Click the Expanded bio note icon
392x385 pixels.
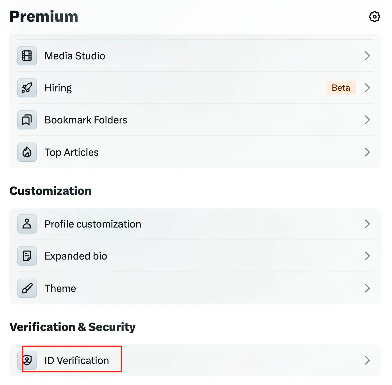click(27, 256)
